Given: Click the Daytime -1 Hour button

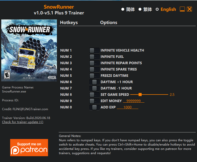Looking at the screenshot, I should click(x=94, y=88).
